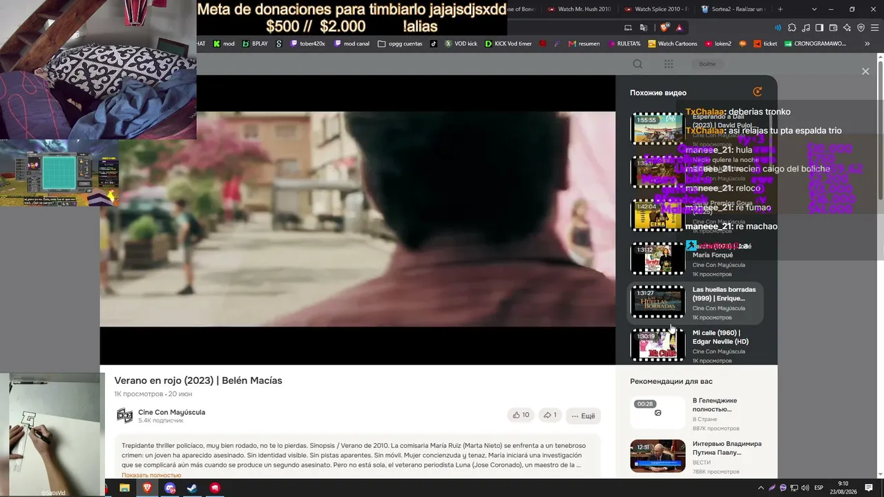Open the Mi calle (1960) video thumbnail
The width and height of the screenshot is (884, 497).
pyautogui.click(x=658, y=345)
